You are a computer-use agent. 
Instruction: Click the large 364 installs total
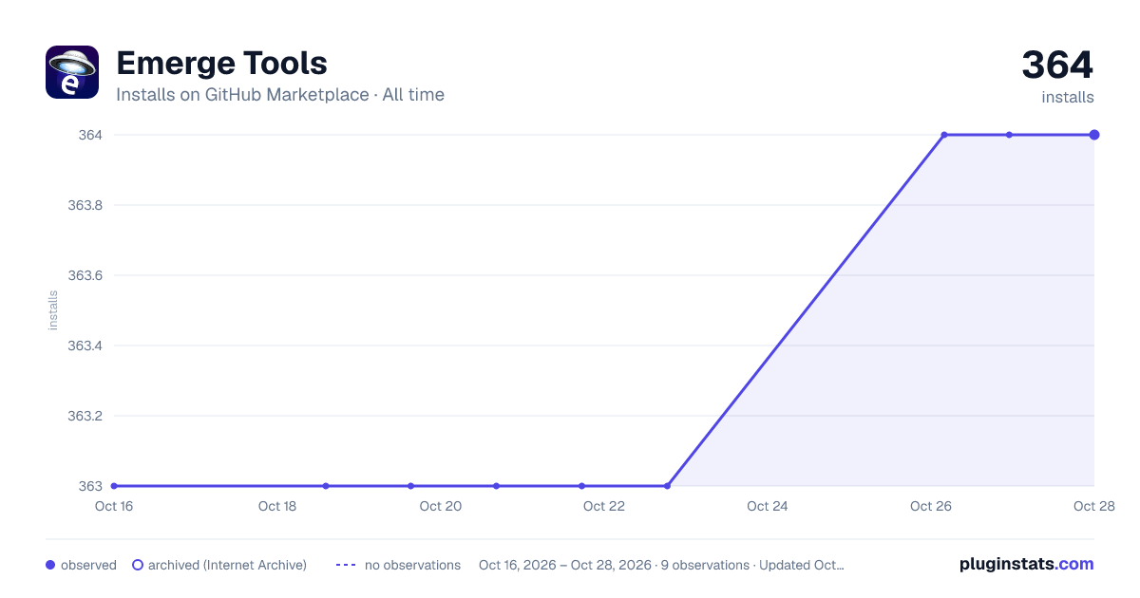(1057, 65)
